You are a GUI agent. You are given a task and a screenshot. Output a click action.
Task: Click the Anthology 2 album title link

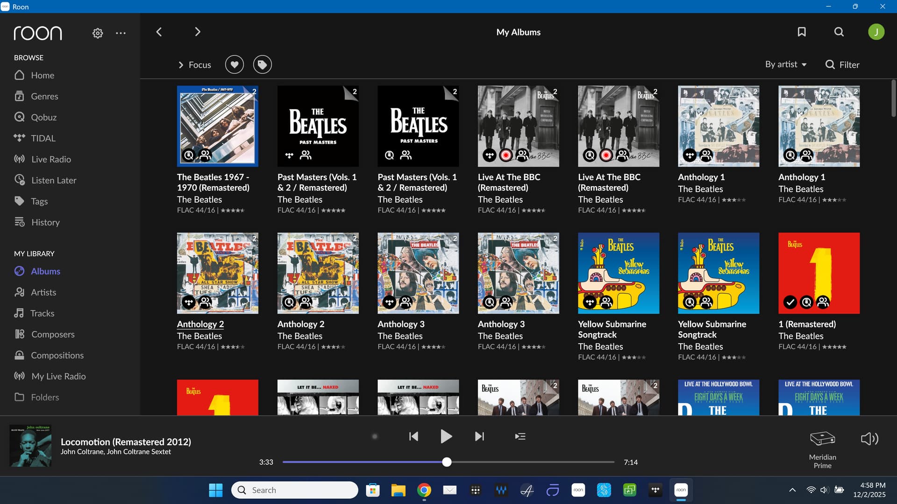[x=200, y=324]
